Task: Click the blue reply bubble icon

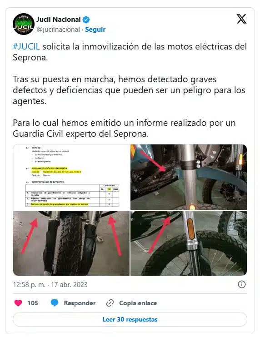Action: point(55,303)
